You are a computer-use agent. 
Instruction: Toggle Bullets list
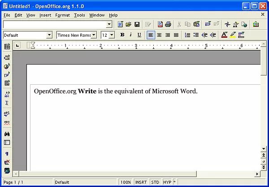click(196, 35)
